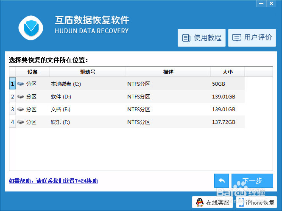This screenshot has height=211, width=282.
Task: Click row number 4 header
Action: 12,122
